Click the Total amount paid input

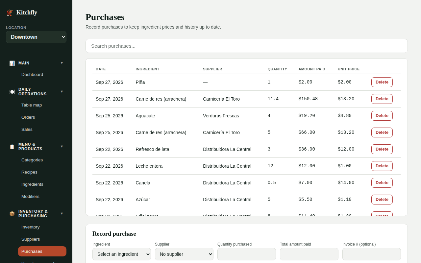point(309,254)
